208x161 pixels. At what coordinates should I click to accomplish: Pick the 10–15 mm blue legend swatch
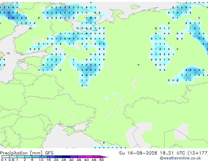coord(43,157)
